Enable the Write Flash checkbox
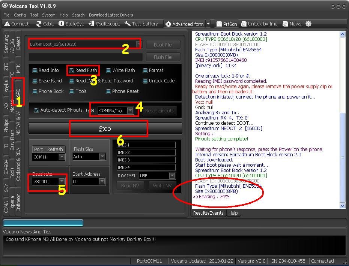349x266 pixels. 108,70
